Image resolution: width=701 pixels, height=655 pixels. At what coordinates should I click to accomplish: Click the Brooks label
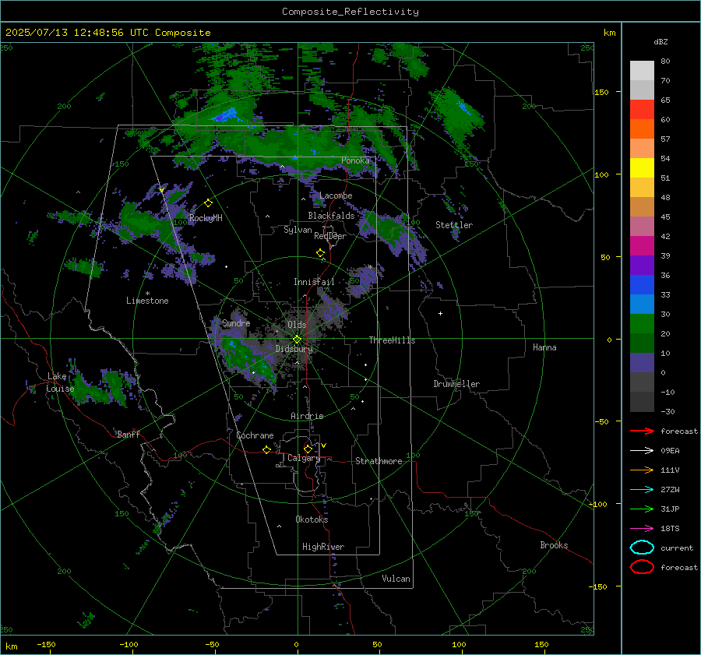pyautogui.click(x=554, y=545)
